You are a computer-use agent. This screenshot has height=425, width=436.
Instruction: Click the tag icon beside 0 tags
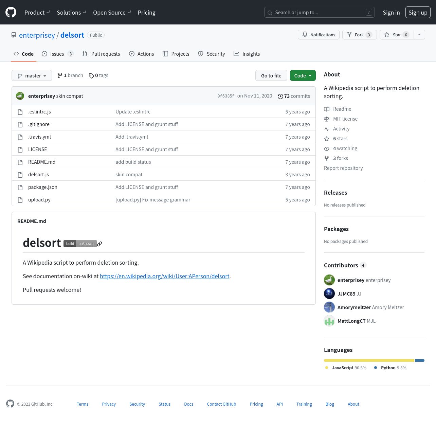click(x=91, y=76)
